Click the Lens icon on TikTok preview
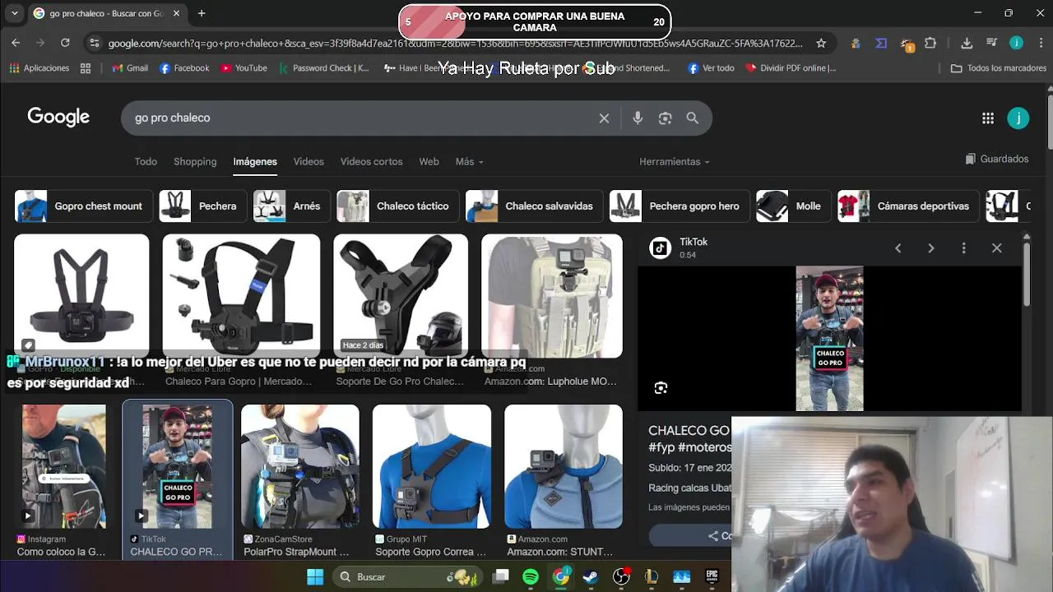This screenshot has height=592, width=1053. [x=661, y=388]
